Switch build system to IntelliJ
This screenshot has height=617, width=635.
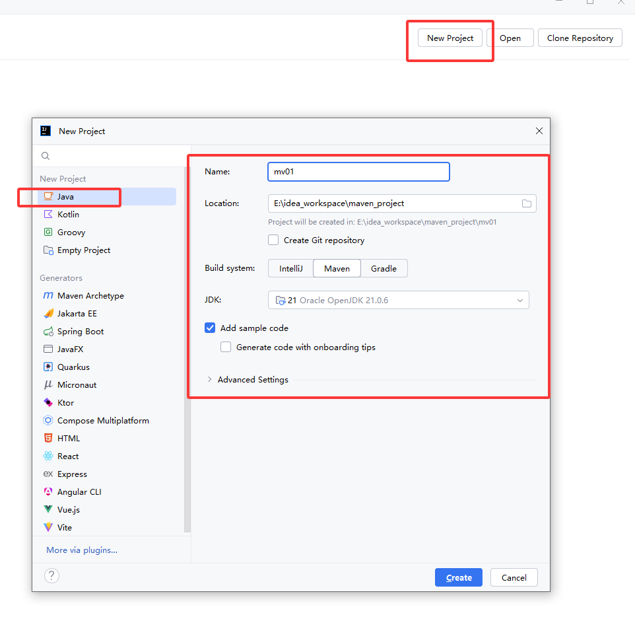coord(291,268)
